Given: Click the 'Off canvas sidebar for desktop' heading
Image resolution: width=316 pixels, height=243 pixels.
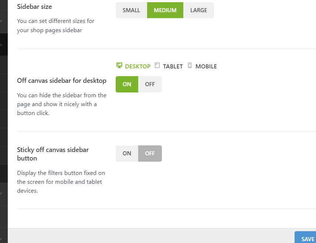Looking at the screenshot, I should [x=62, y=81].
